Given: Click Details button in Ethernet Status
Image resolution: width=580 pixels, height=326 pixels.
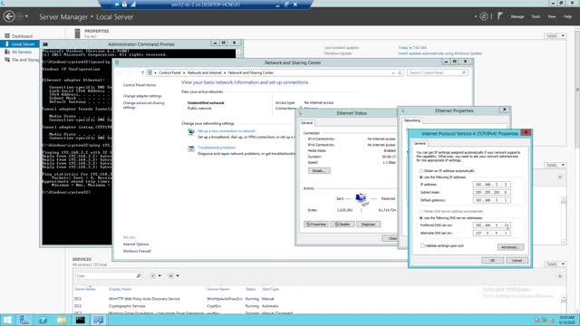Looking at the screenshot, I should [x=319, y=171].
